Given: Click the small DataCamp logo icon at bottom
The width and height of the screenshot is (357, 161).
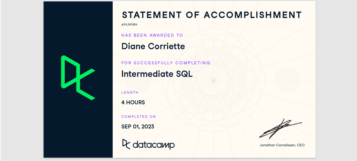Looking at the screenshot, I should (126, 144).
